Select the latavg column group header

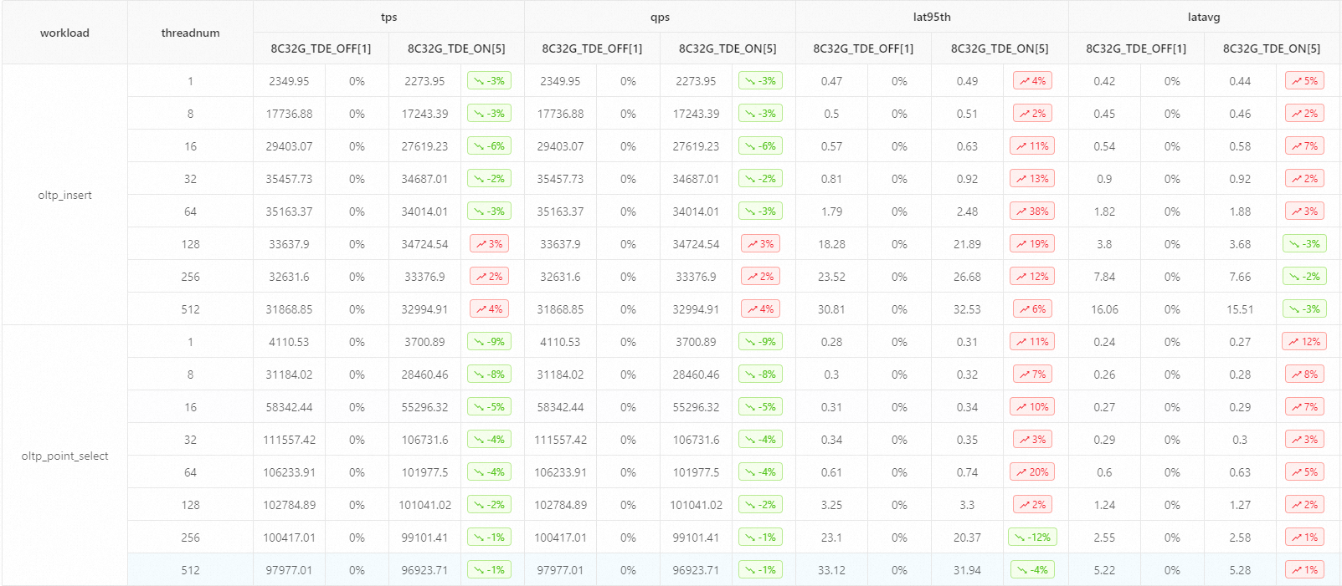[x=1204, y=17]
